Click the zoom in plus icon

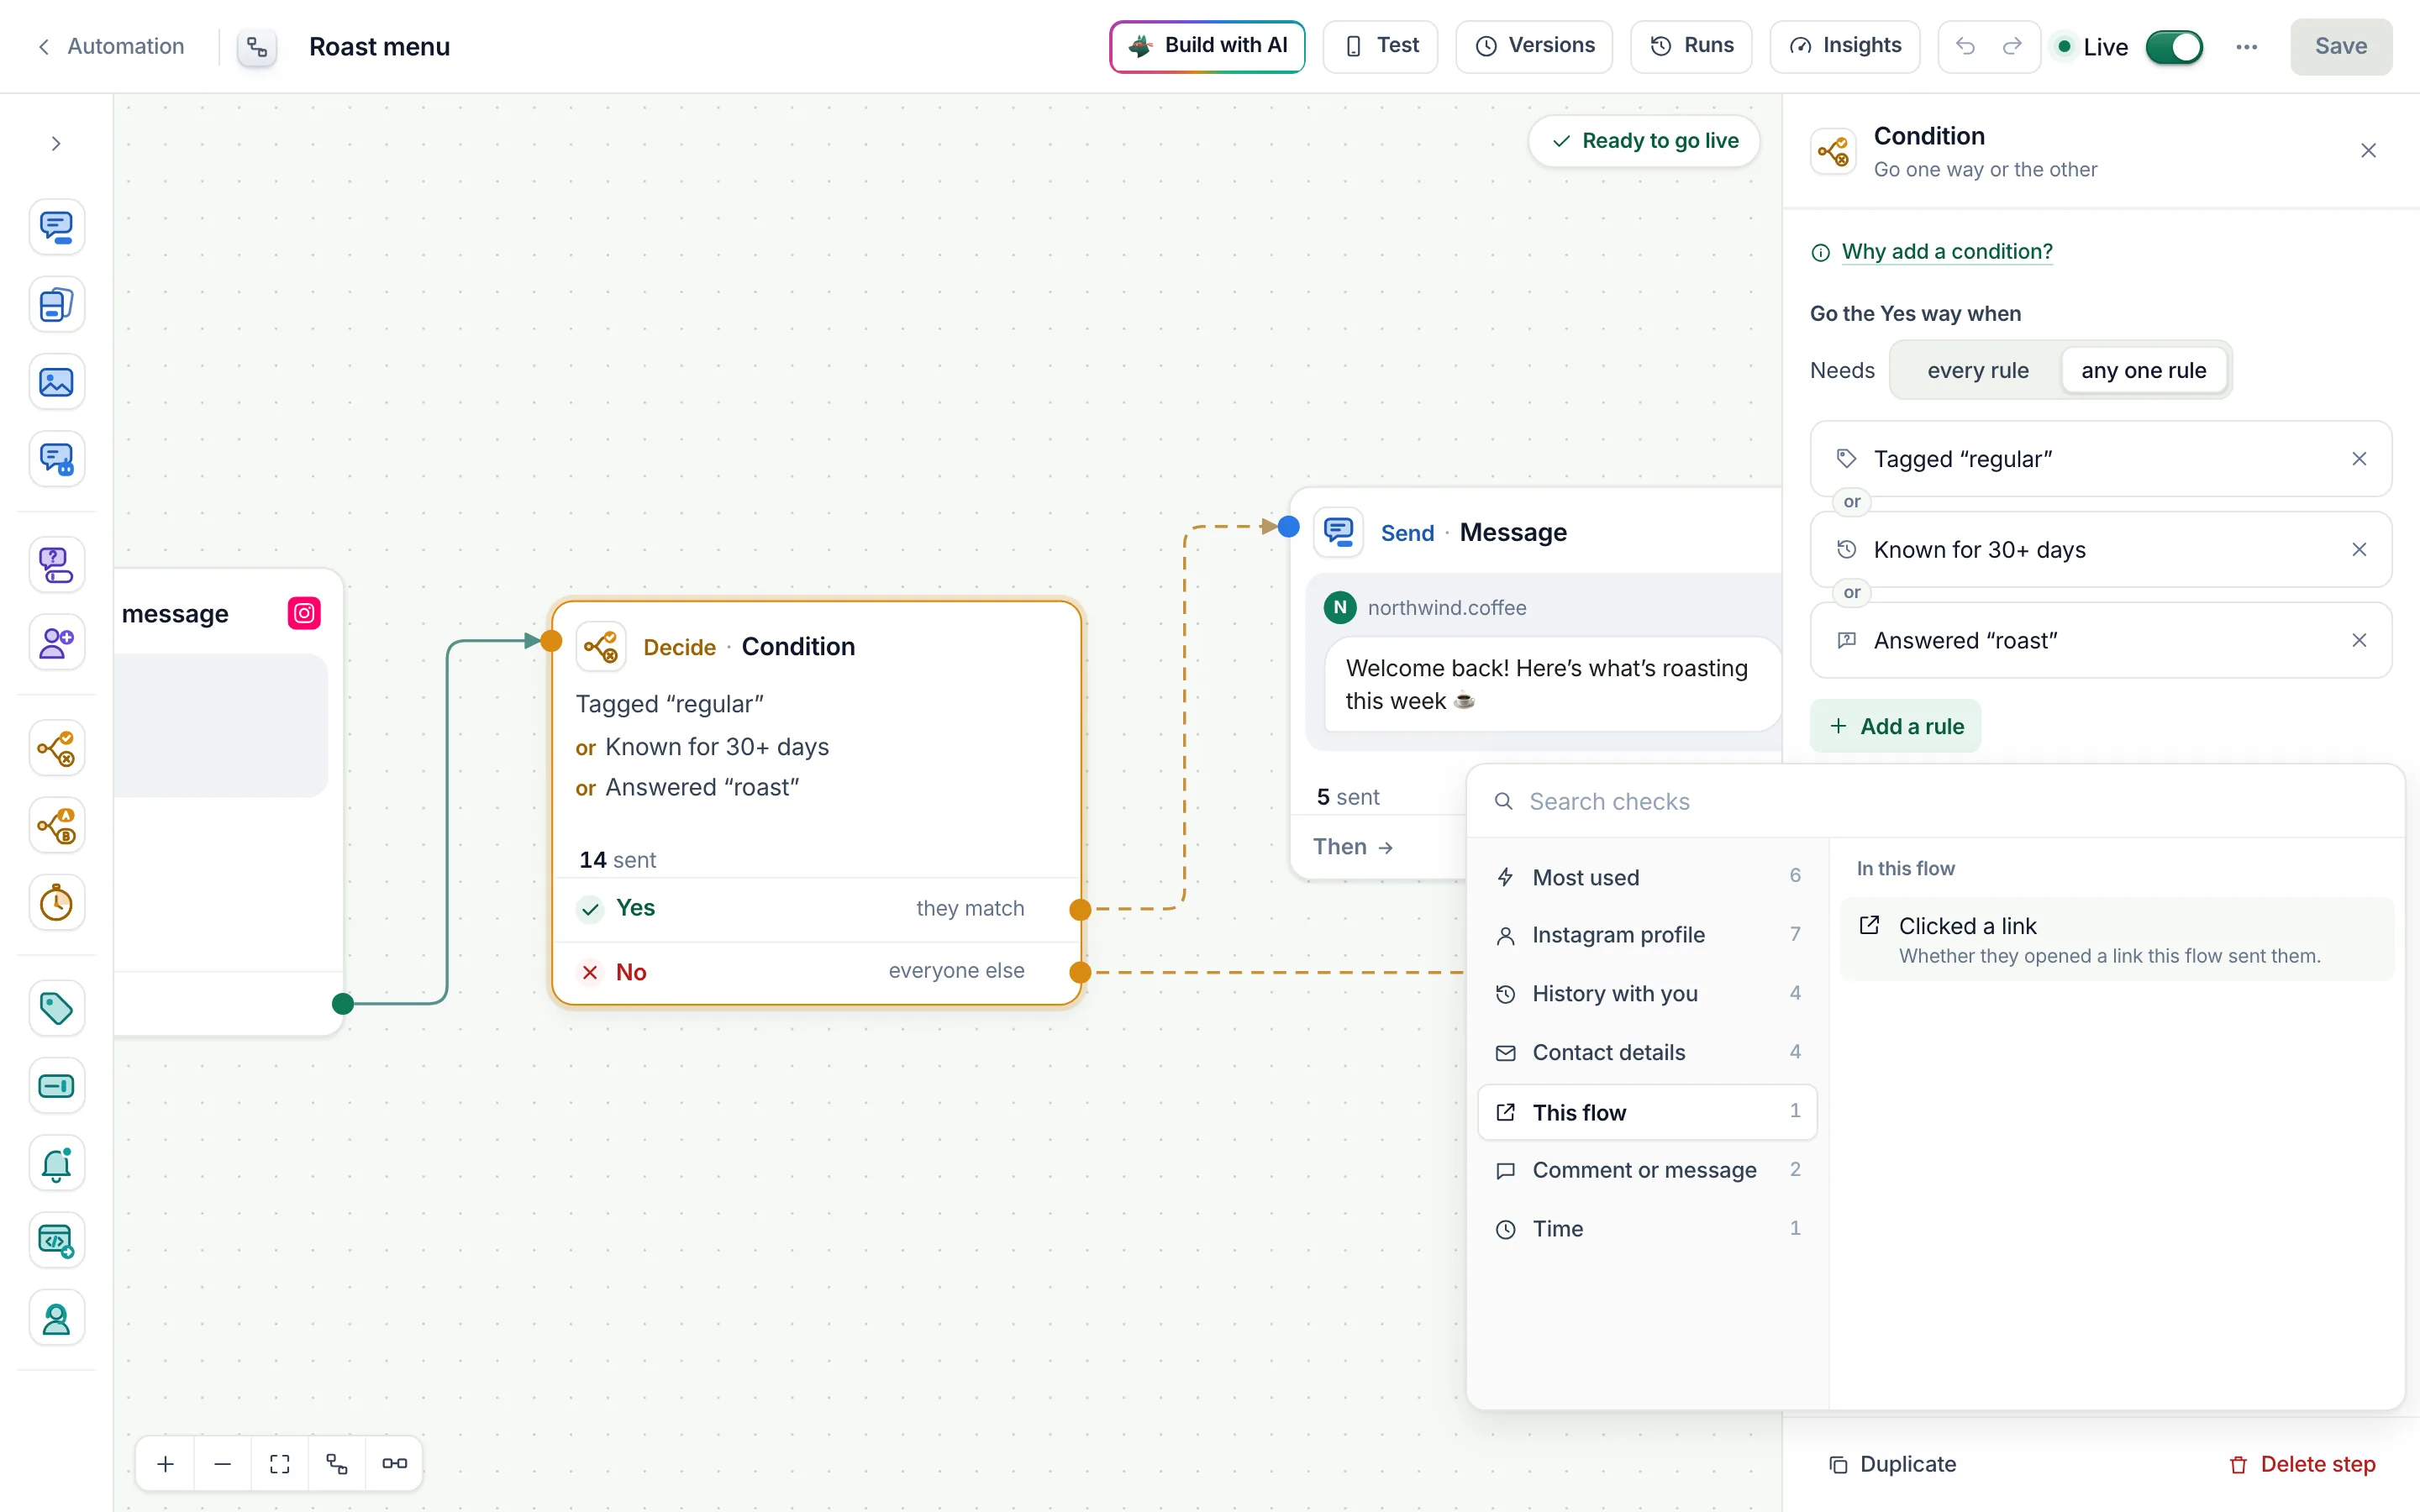pyautogui.click(x=166, y=1464)
